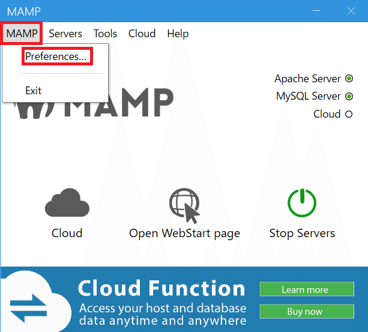The width and height of the screenshot is (368, 332).
Task: Close the MAMP window
Action: tap(351, 11)
